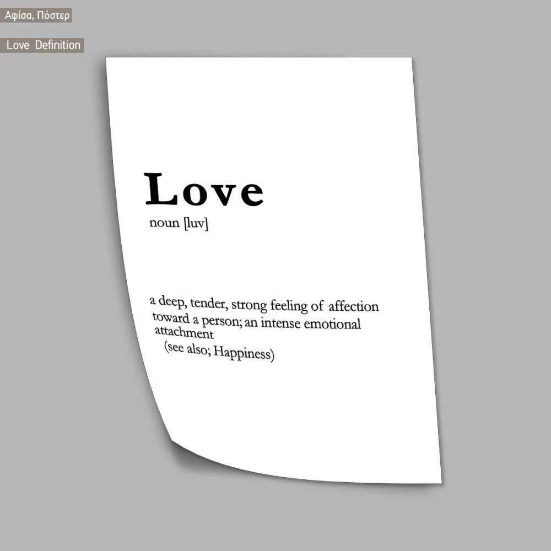Viewport: 551px width, 551px height.
Task: Click the word 'Happiness' on the poster
Action: tap(244, 353)
